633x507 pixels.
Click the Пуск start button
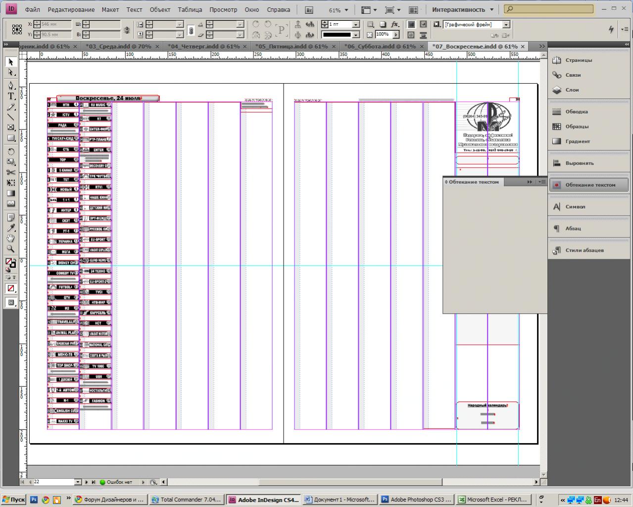coord(14,500)
